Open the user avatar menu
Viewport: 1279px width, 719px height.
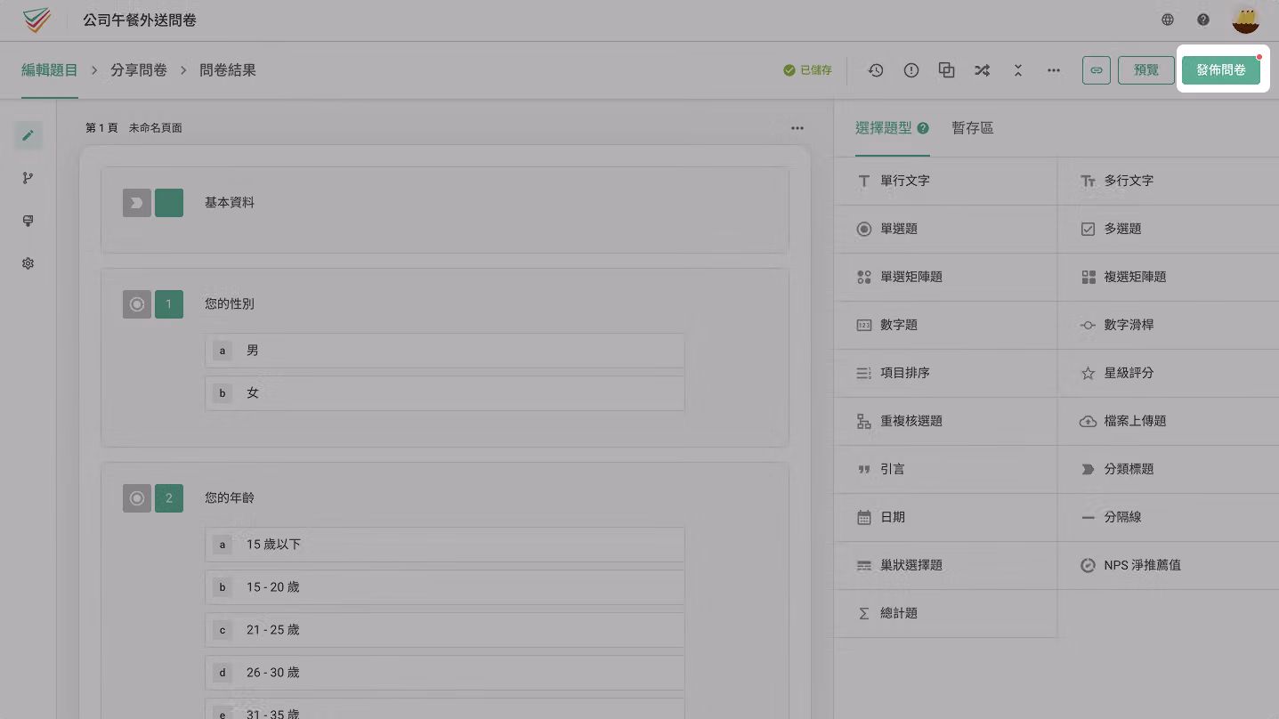tap(1245, 20)
